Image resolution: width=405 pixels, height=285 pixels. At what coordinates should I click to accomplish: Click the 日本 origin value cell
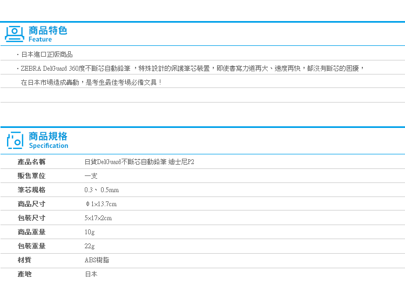coord(91,274)
